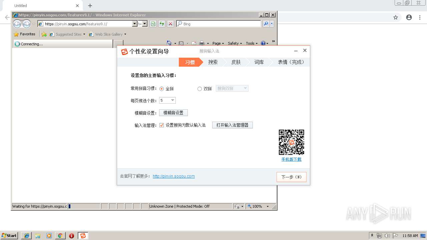Screen dimensions: 427x240
Task: Click 打开输入法管理器 button
Action: coord(233,125)
